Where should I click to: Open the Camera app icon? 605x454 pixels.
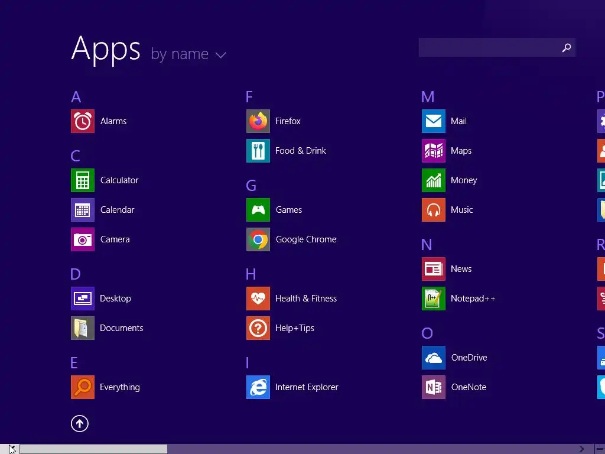(x=83, y=239)
